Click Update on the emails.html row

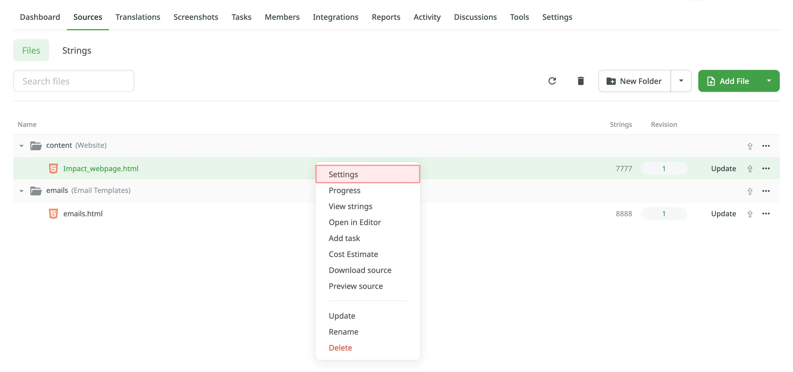coord(723,214)
